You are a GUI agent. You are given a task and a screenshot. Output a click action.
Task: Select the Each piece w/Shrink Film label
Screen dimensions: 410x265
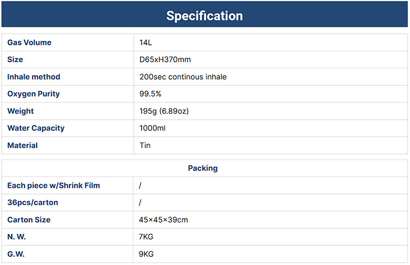coord(54,186)
